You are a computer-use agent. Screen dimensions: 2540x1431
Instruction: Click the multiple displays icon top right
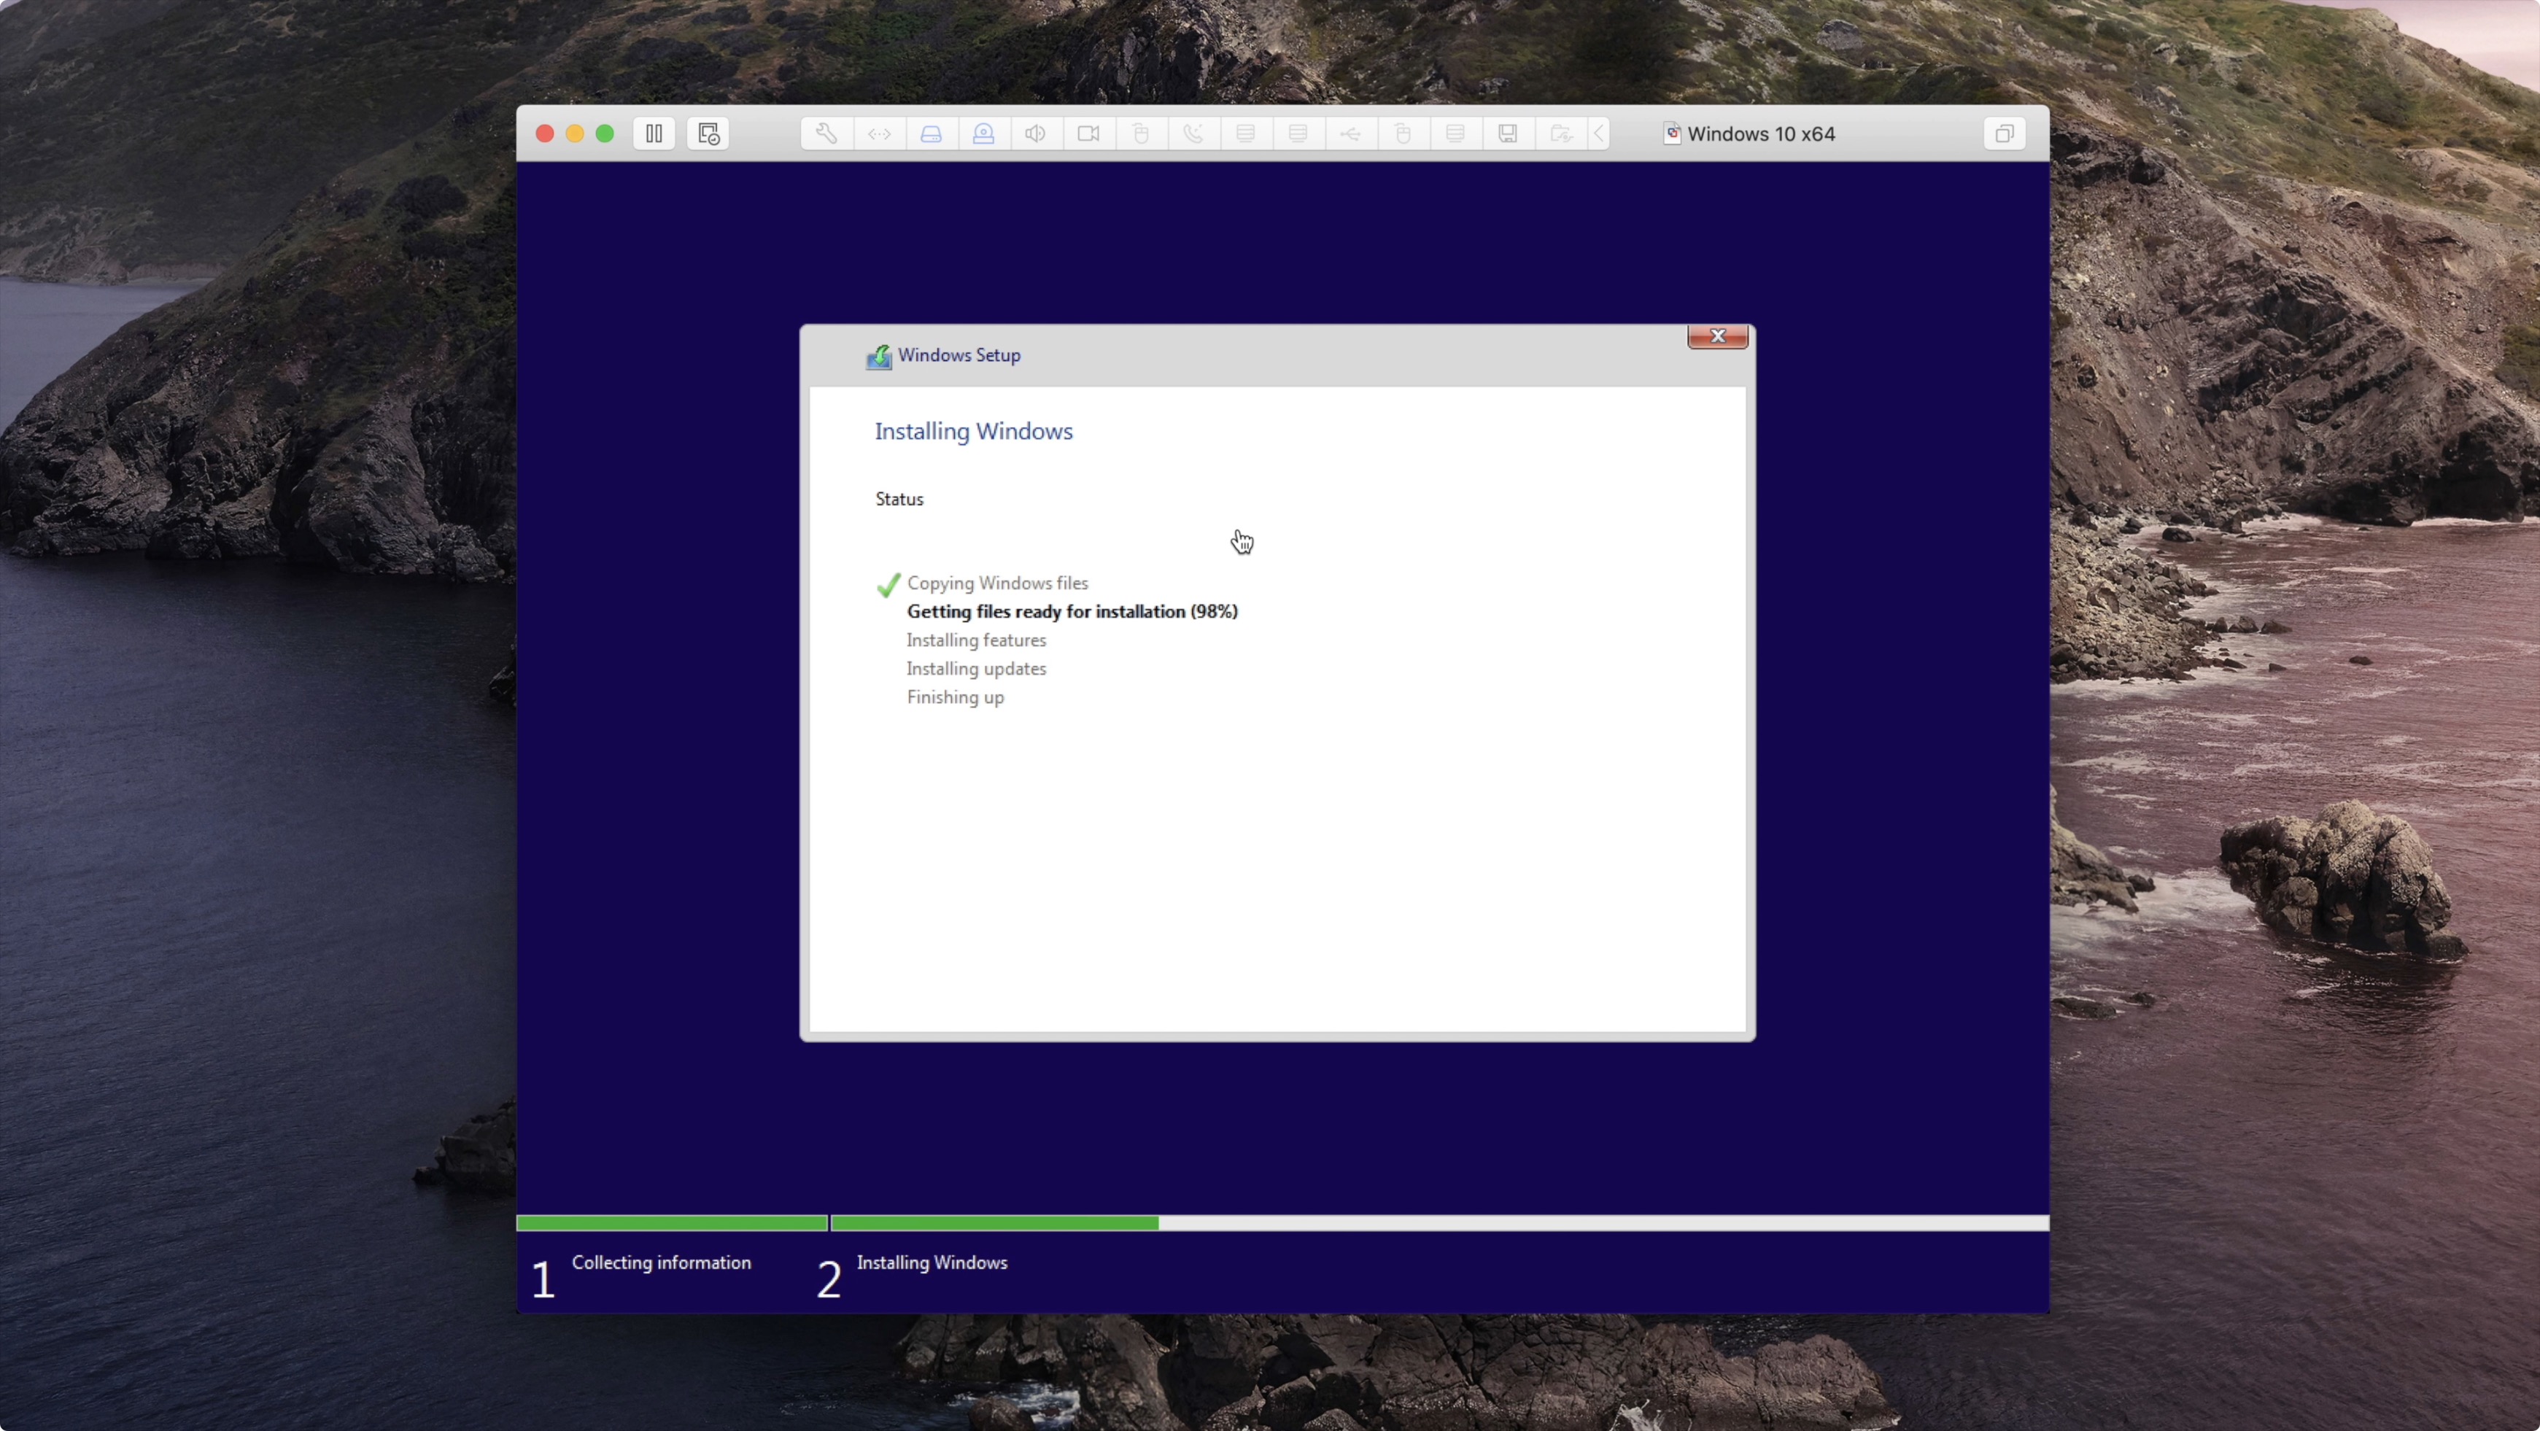click(x=2005, y=133)
